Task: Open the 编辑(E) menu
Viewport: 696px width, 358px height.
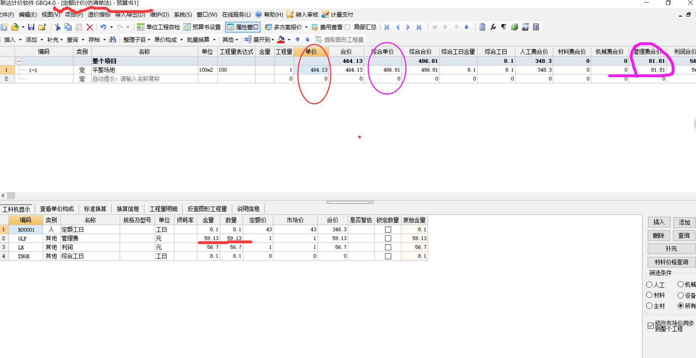Action: tap(28, 15)
